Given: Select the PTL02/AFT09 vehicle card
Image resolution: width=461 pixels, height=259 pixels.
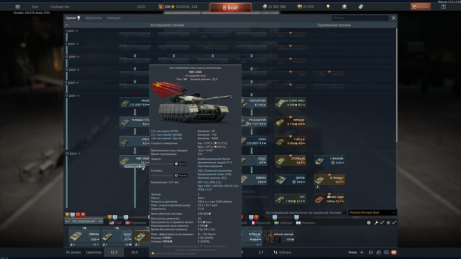Looking at the screenshot, I should 254,122.
